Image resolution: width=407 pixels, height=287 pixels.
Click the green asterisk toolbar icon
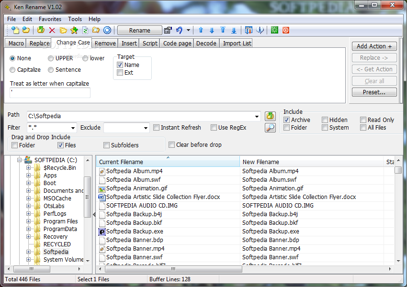point(274,30)
